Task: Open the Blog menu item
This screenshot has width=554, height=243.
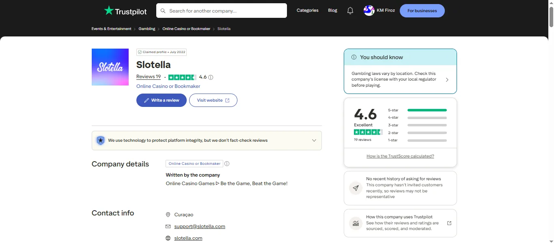Action: tap(332, 11)
